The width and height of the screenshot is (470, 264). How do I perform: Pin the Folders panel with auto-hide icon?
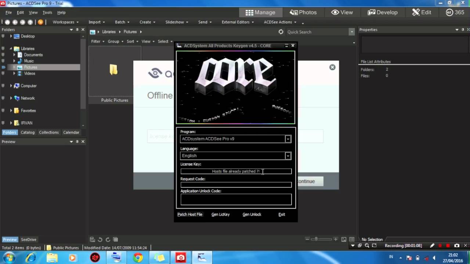[77, 29]
